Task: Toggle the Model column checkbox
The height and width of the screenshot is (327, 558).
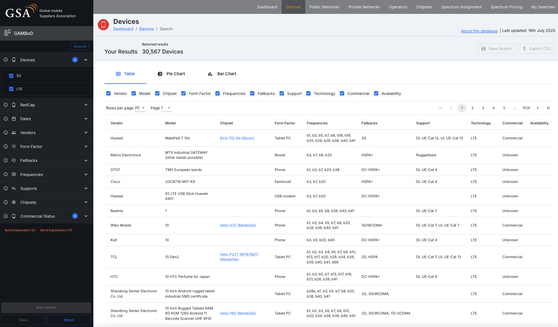Action: 134,94
